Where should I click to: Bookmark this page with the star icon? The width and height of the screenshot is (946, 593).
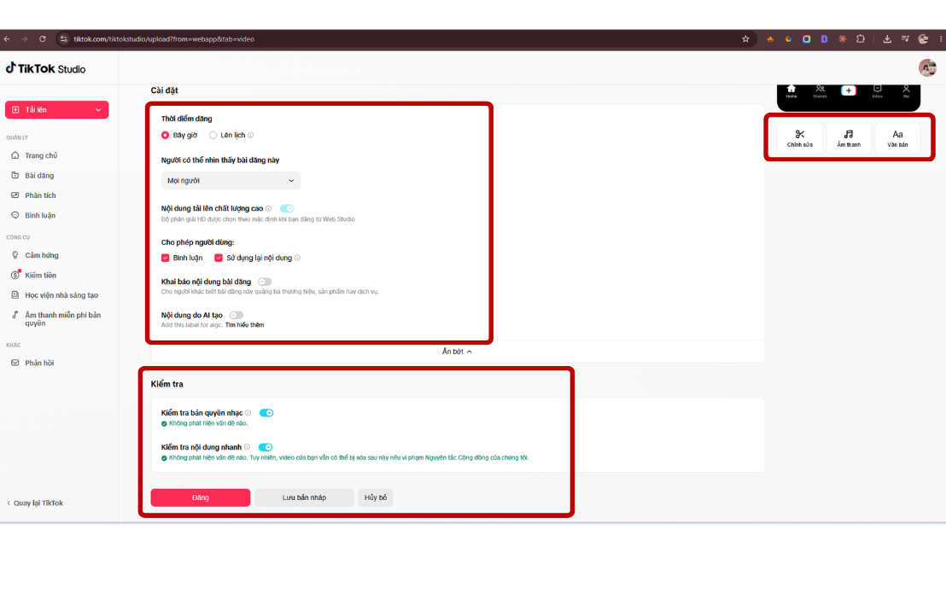tap(745, 39)
